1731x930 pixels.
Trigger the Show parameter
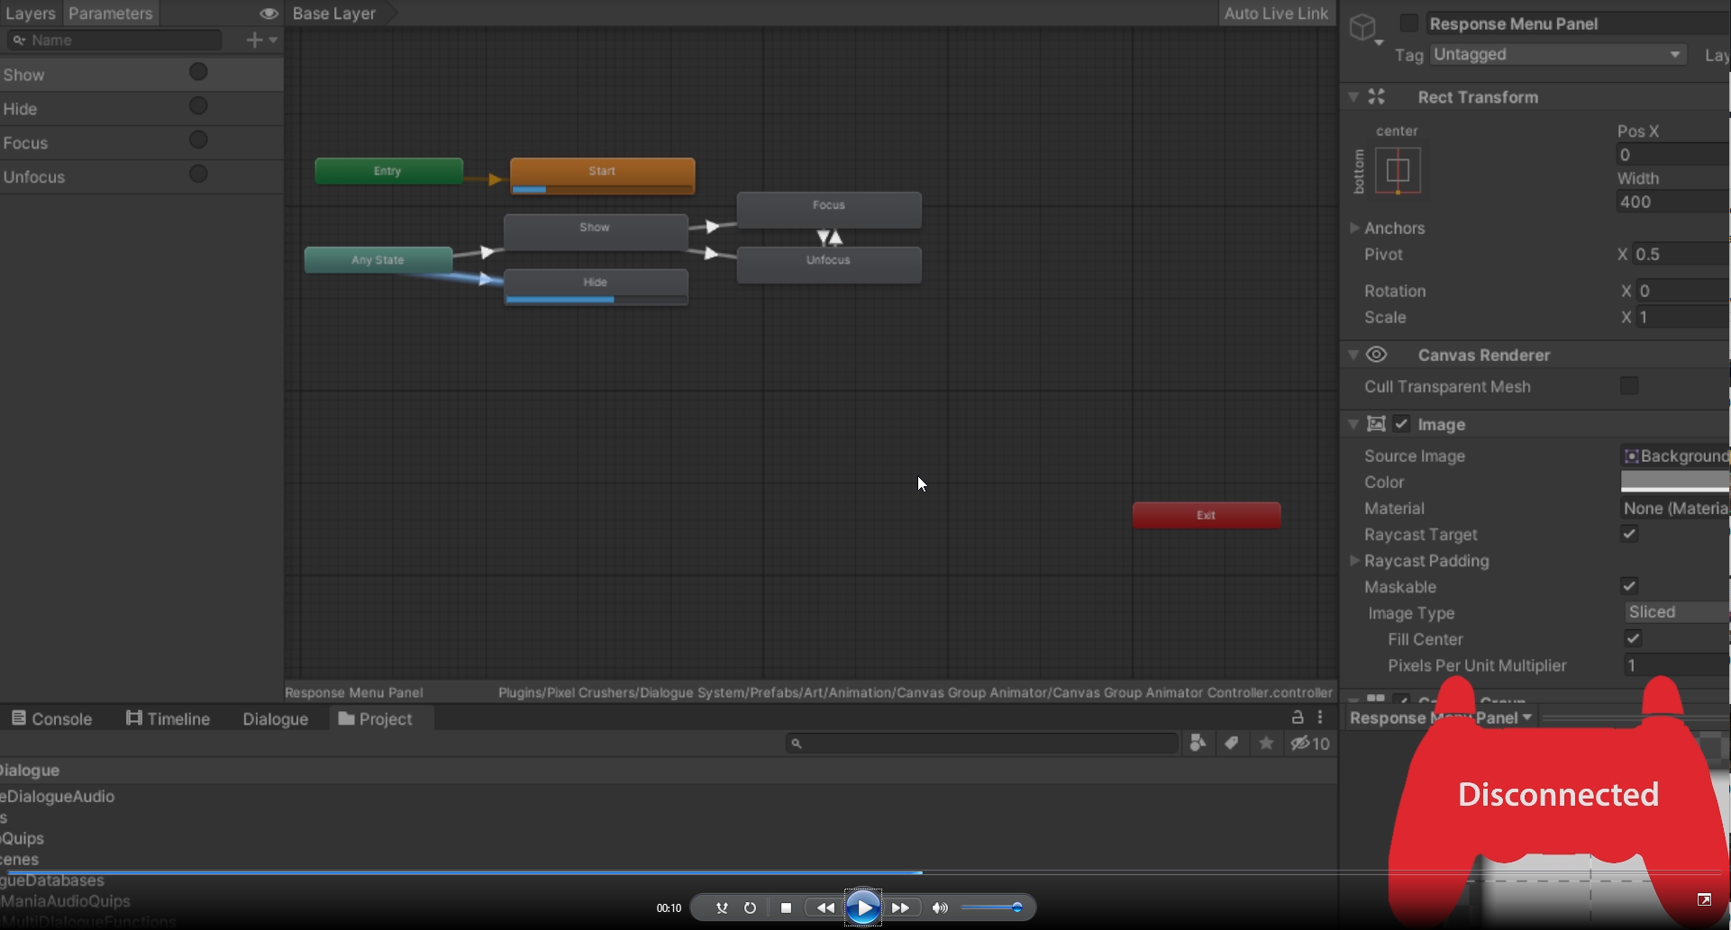click(198, 72)
